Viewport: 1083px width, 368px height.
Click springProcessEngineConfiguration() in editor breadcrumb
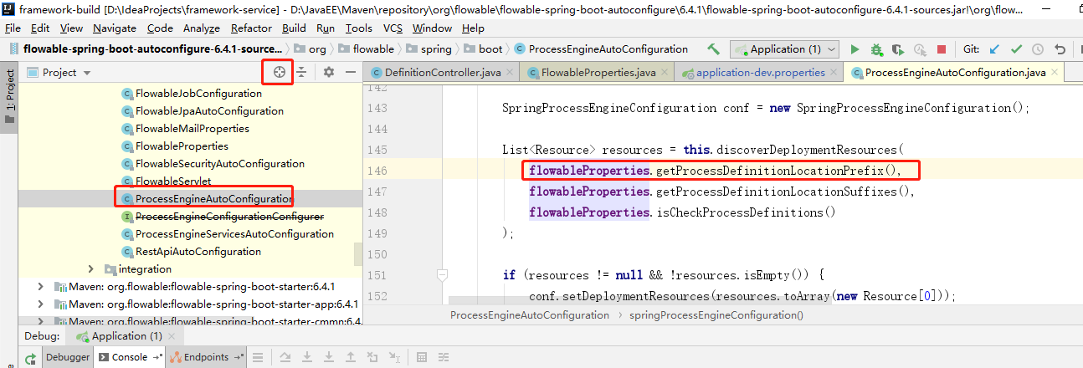pyautogui.click(x=716, y=315)
